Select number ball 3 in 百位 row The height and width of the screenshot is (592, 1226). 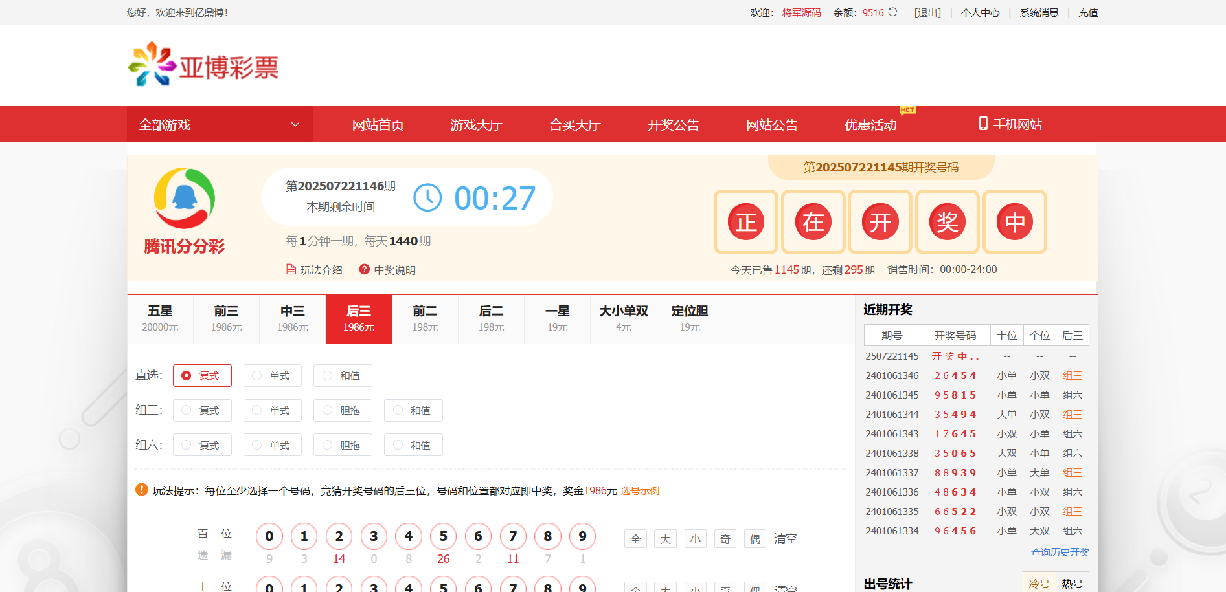coord(374,536)
